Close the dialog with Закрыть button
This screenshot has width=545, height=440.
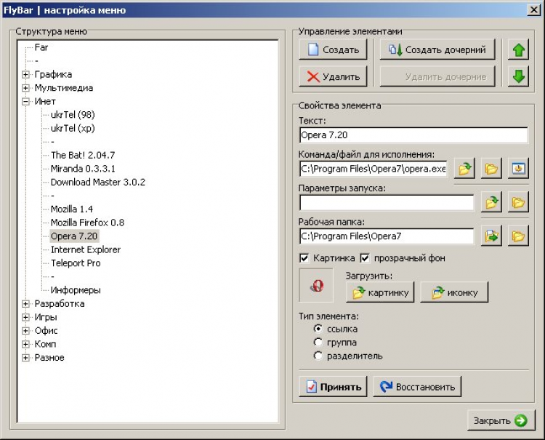501,420
